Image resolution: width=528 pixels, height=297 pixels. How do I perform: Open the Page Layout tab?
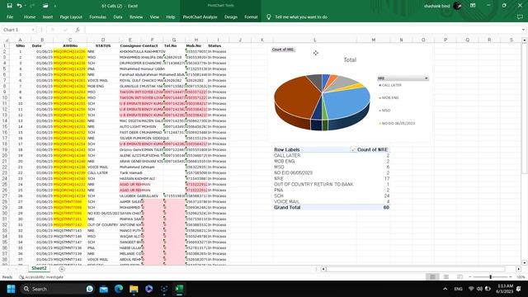(x=71, y=16)
